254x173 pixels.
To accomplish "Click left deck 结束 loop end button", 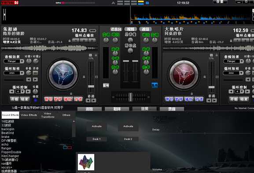I will coord(25,99).
